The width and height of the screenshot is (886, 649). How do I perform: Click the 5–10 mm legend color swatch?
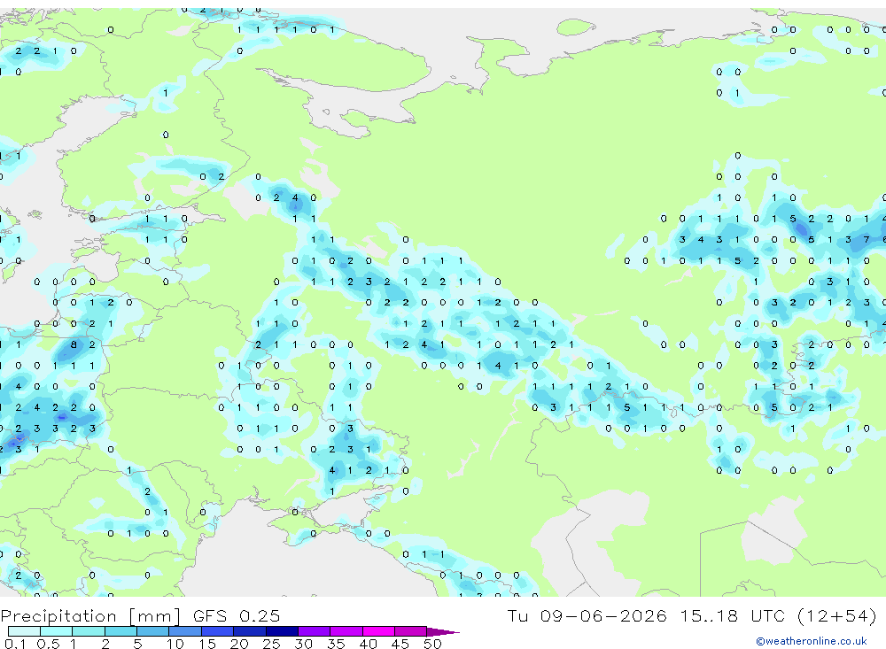[153, 631]
